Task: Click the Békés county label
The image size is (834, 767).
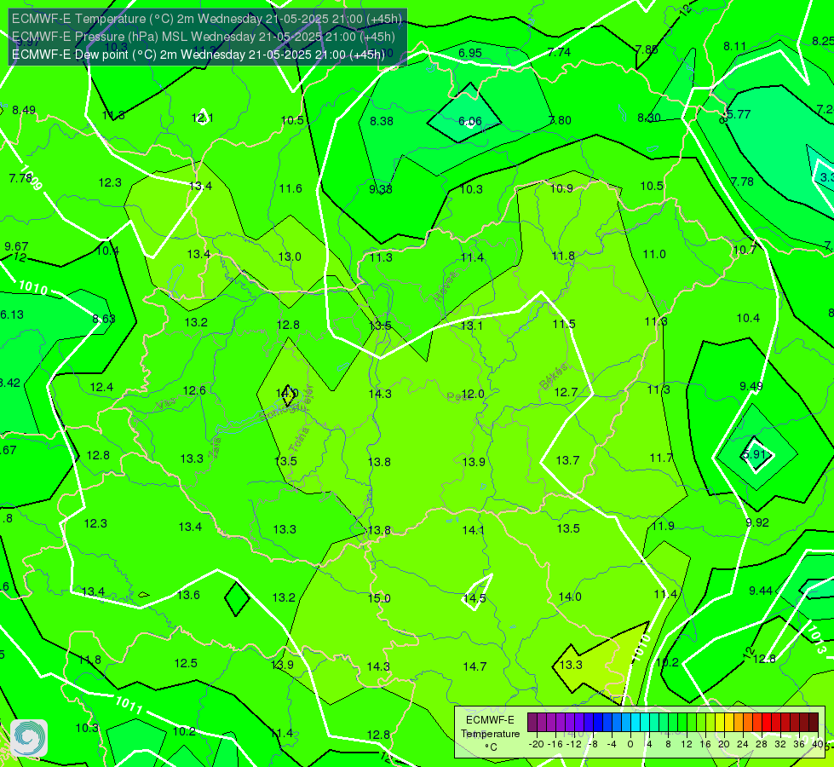Action: tap(553, 377)
